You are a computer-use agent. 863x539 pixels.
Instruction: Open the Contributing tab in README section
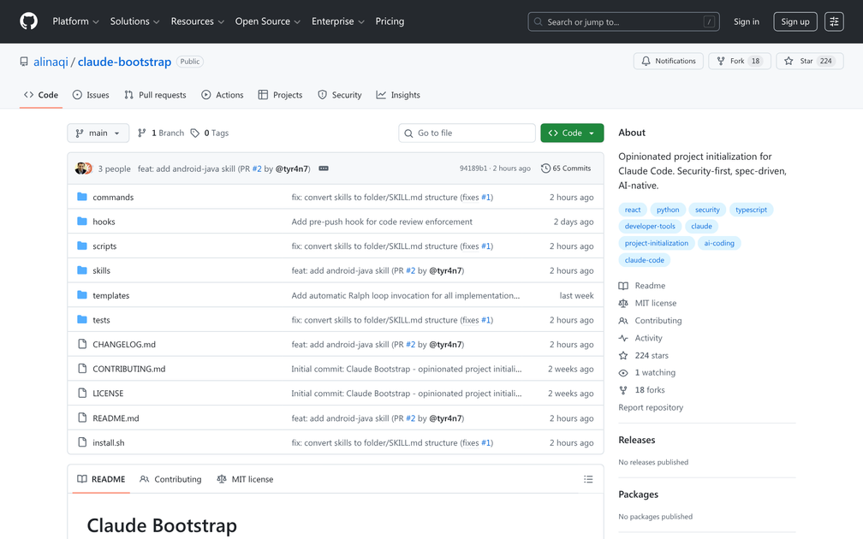[170, 479]
